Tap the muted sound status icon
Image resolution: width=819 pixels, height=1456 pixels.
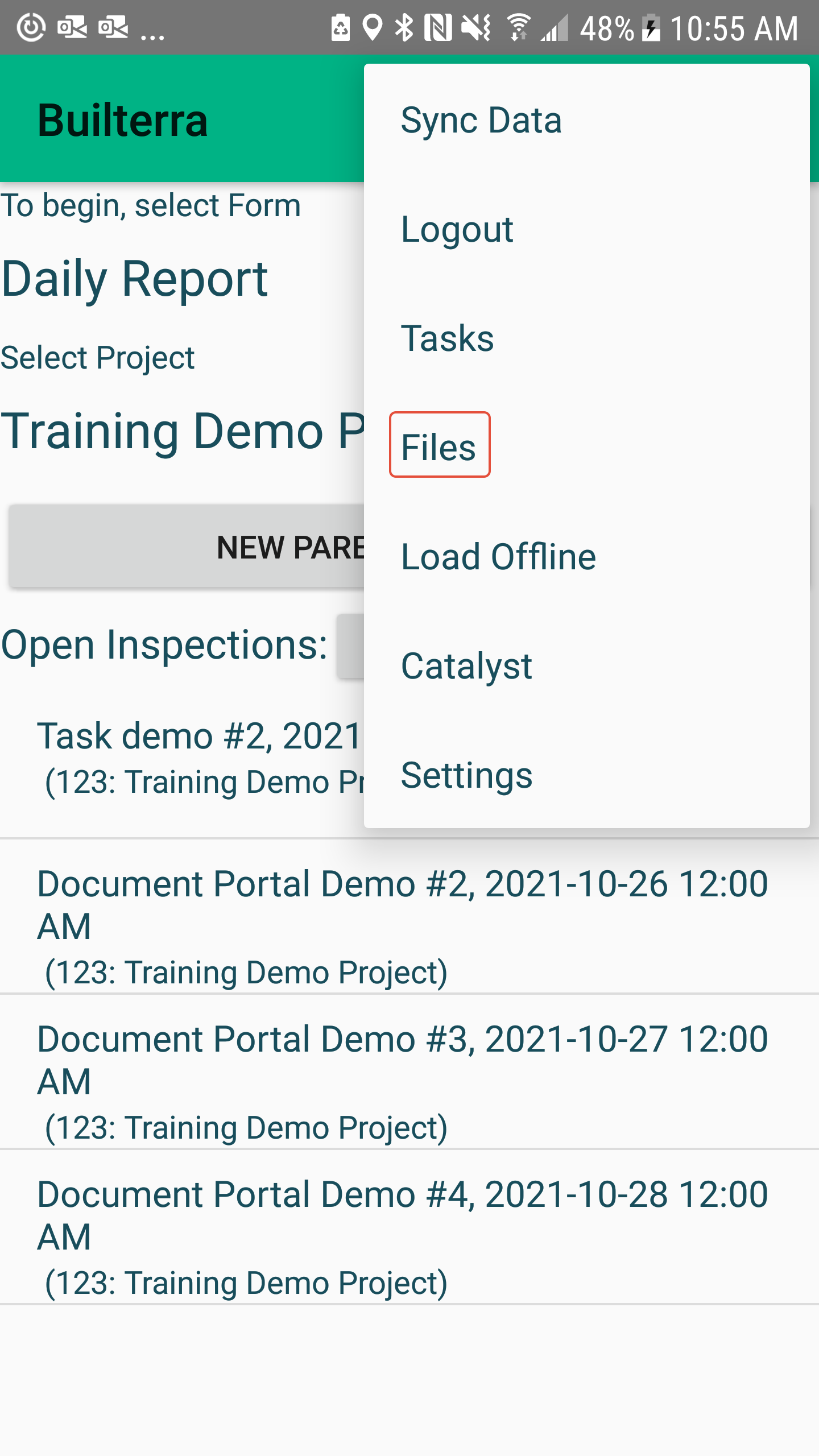[477, 28]
